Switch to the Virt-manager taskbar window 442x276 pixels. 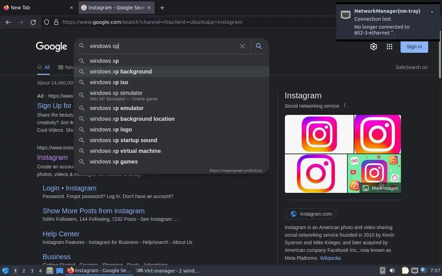point(168,271)
